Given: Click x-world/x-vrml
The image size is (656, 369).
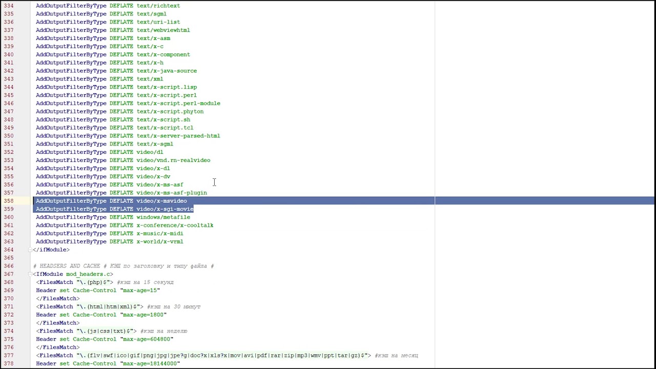Looking at the screenshot, I should (160, 241).
